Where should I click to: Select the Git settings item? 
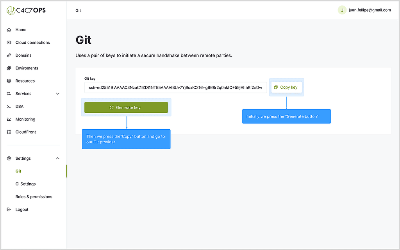click(x=18, y=171)
